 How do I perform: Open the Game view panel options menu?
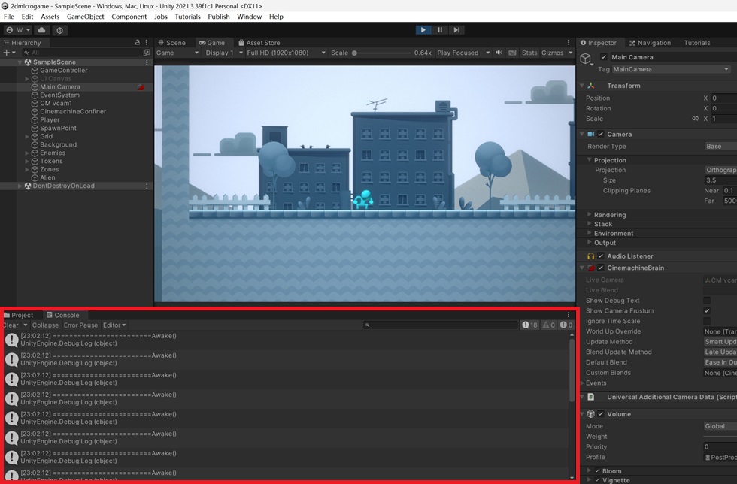click(569, 42)
